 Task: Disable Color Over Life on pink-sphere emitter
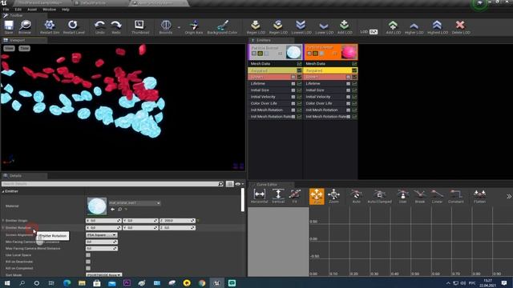[354, 103]
